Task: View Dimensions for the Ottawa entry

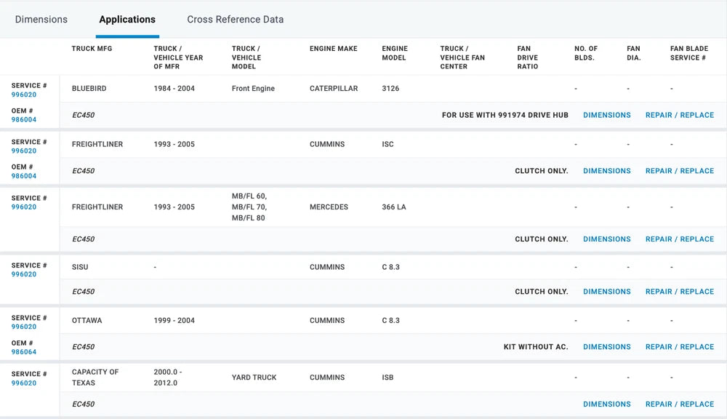Action: [x=606, y=347]
